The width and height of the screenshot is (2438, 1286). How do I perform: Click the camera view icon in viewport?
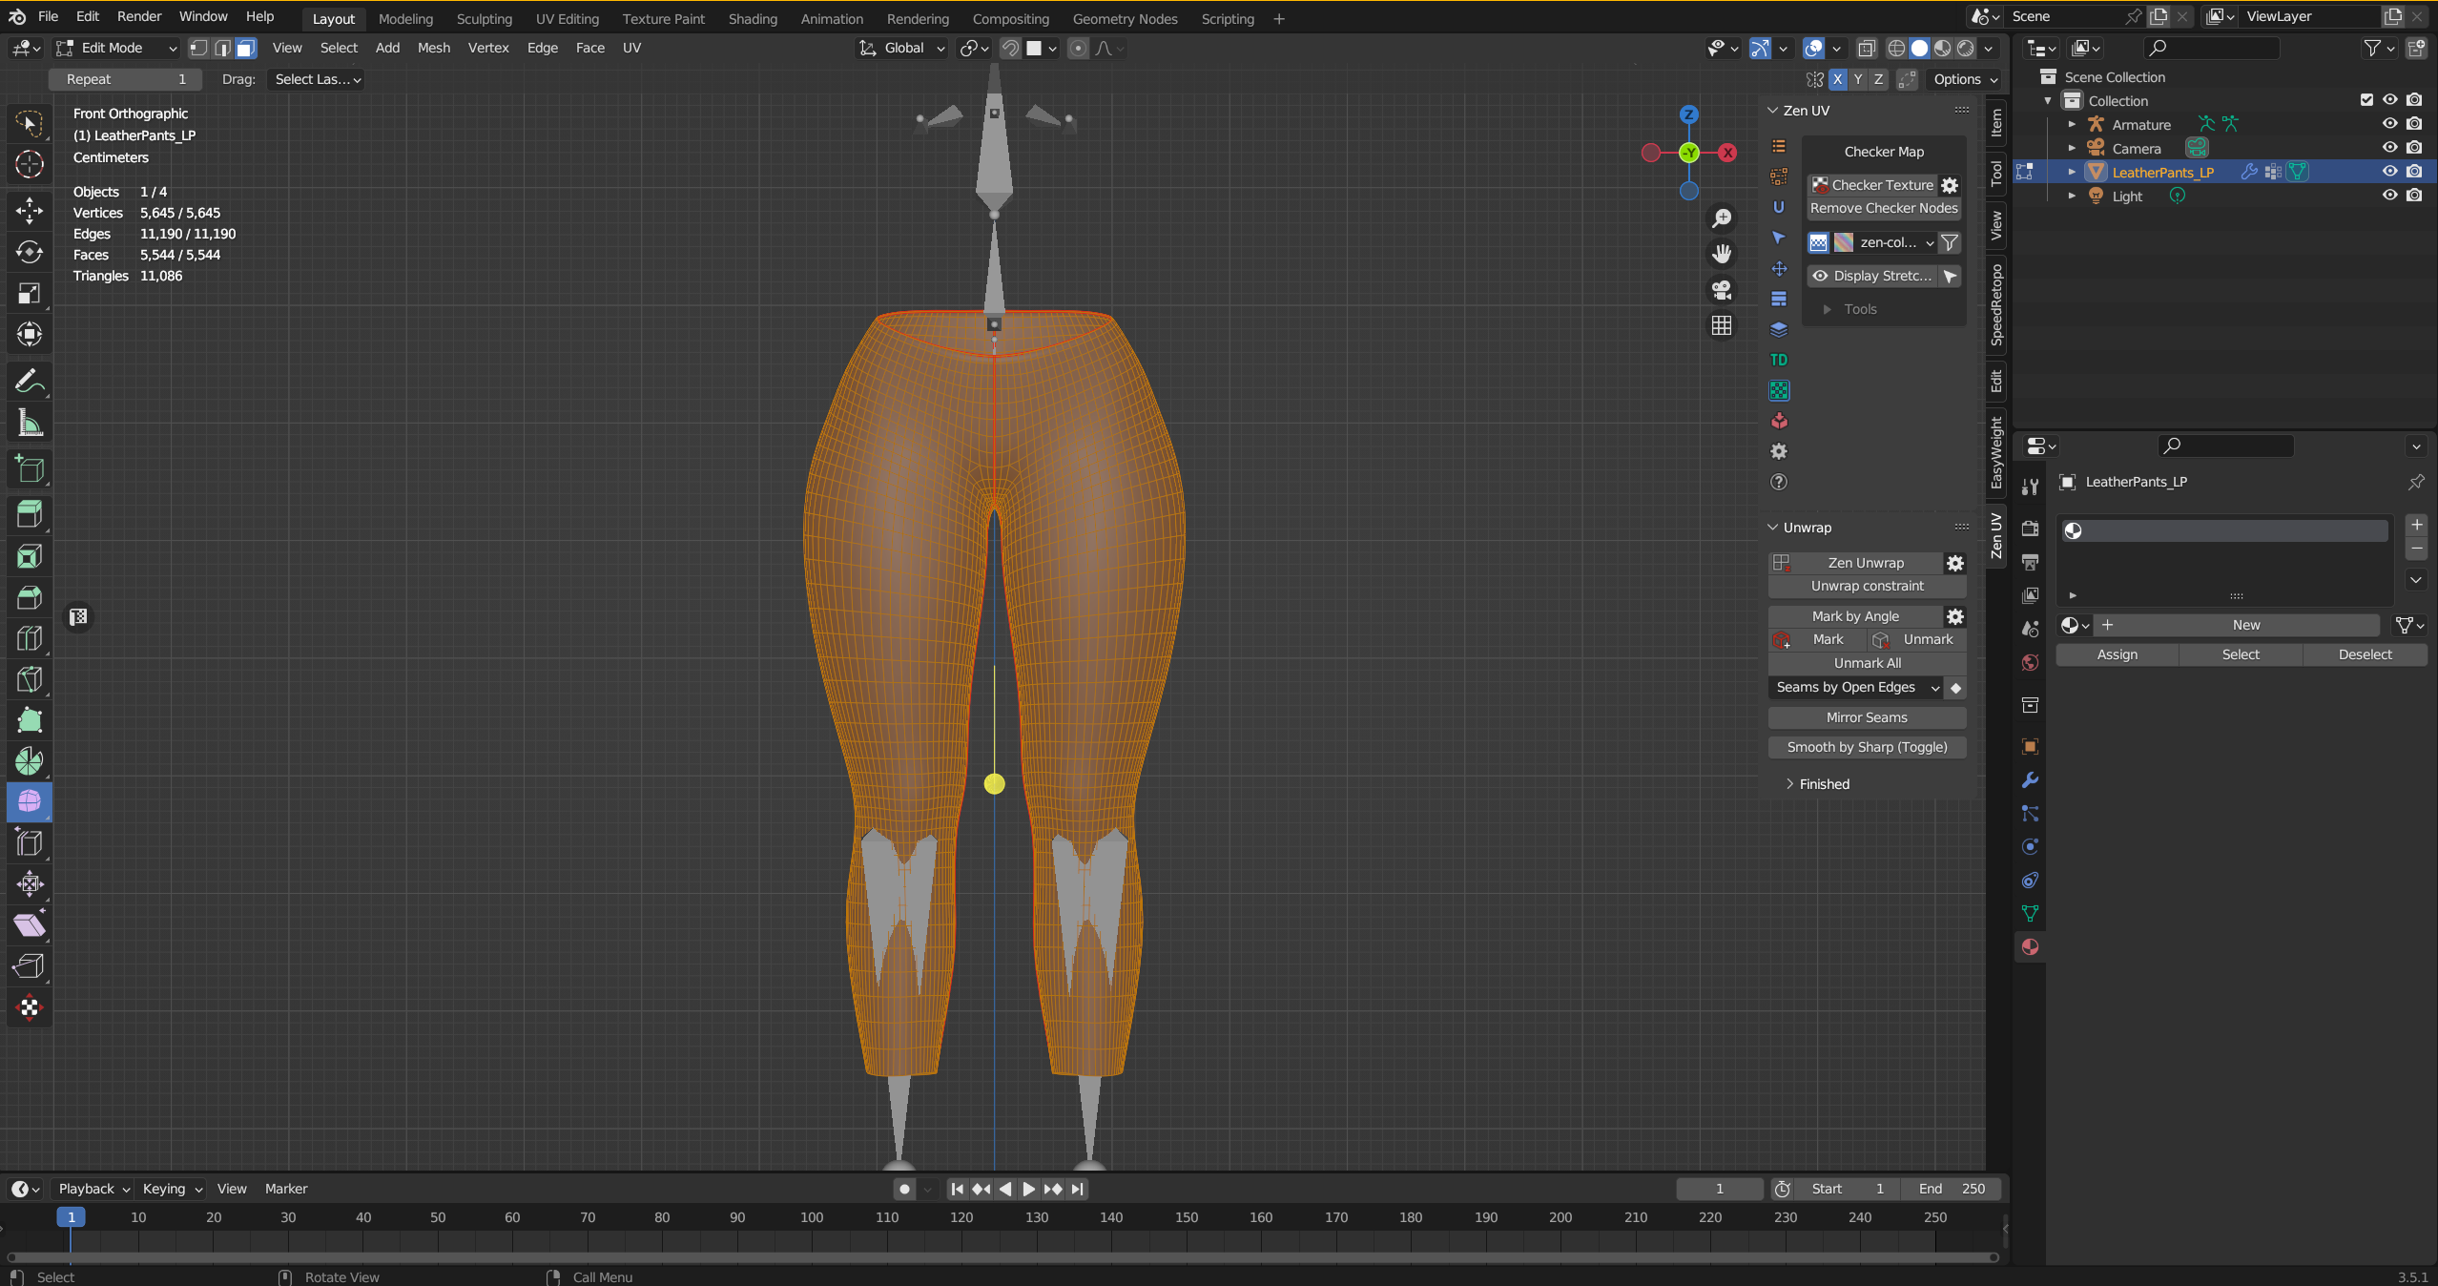pyautogui.click(x=1722, y=290)
